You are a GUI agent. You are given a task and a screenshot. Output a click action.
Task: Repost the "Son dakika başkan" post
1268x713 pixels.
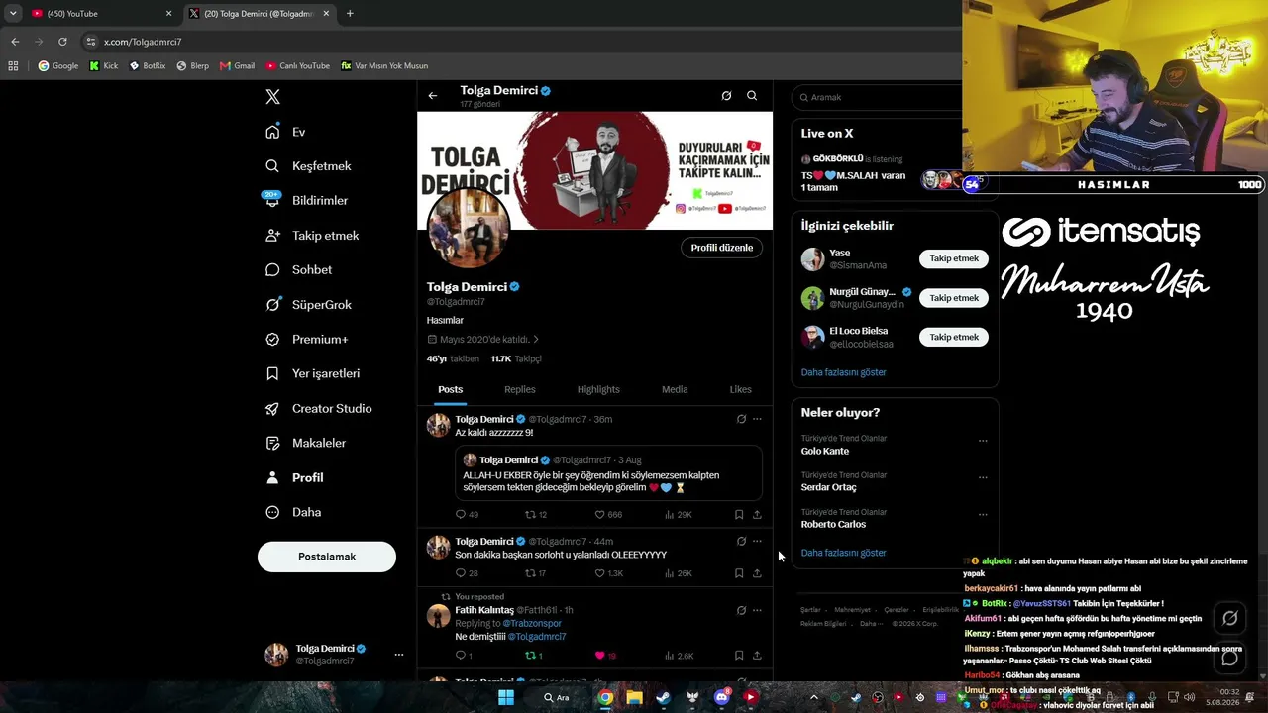pyautogui.click(x=535, y=573)
